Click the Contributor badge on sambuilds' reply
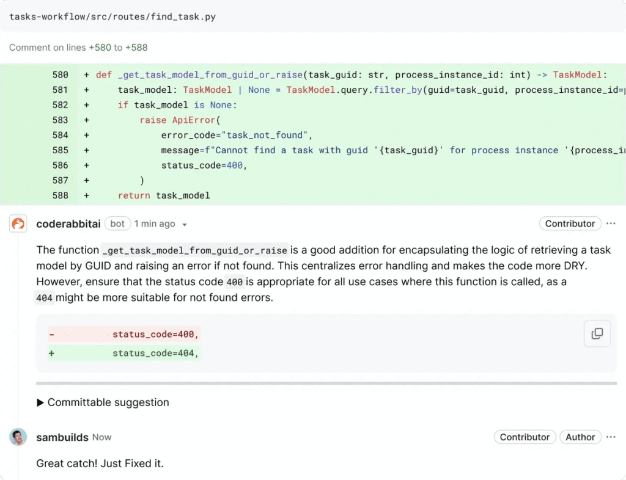The width and height of the screenshot is (626, 480). pos(525,437)
